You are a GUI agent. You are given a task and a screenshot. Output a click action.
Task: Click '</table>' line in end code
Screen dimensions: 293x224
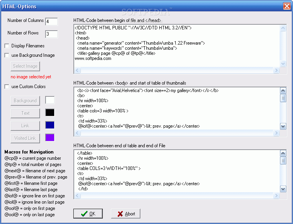[85, 153]
